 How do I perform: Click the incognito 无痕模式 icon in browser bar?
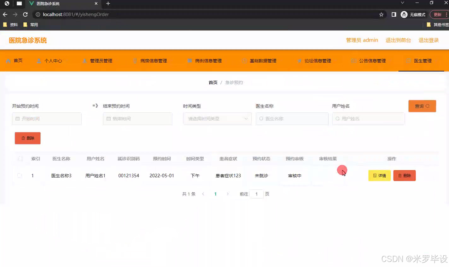404,14
